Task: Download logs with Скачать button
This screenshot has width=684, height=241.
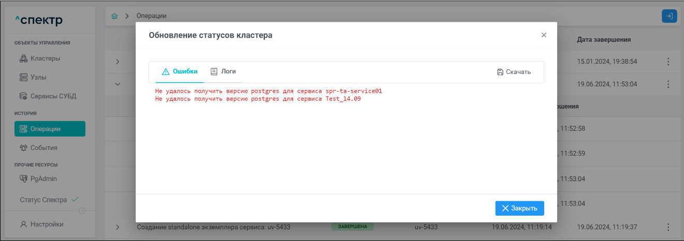Action: [x=514, y=72]
